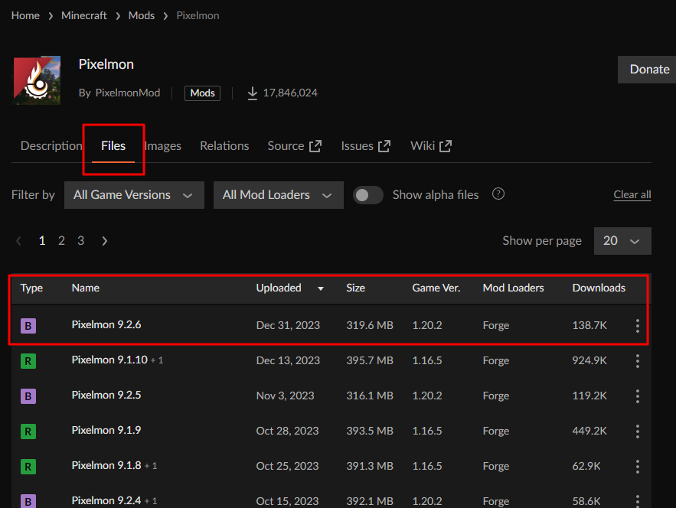Open the Pixelmon 9.1.10 file

click(x=109, y=360)
